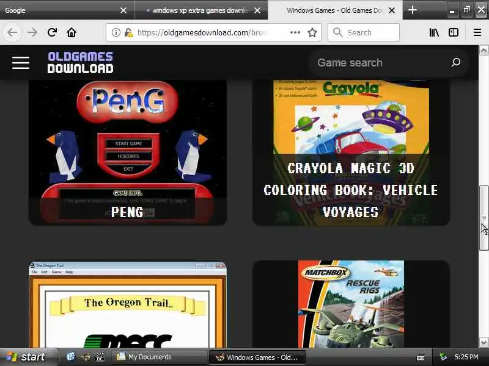Screen dimensions: 489x366
Task: Open Crayola Magic 3D Coloring Book card
Action: tap(351, 152)
